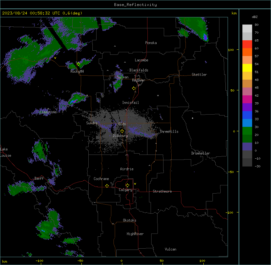271x265 pixels.
Task: Click the Blackfalds town label
Action: tap(139, 70)
